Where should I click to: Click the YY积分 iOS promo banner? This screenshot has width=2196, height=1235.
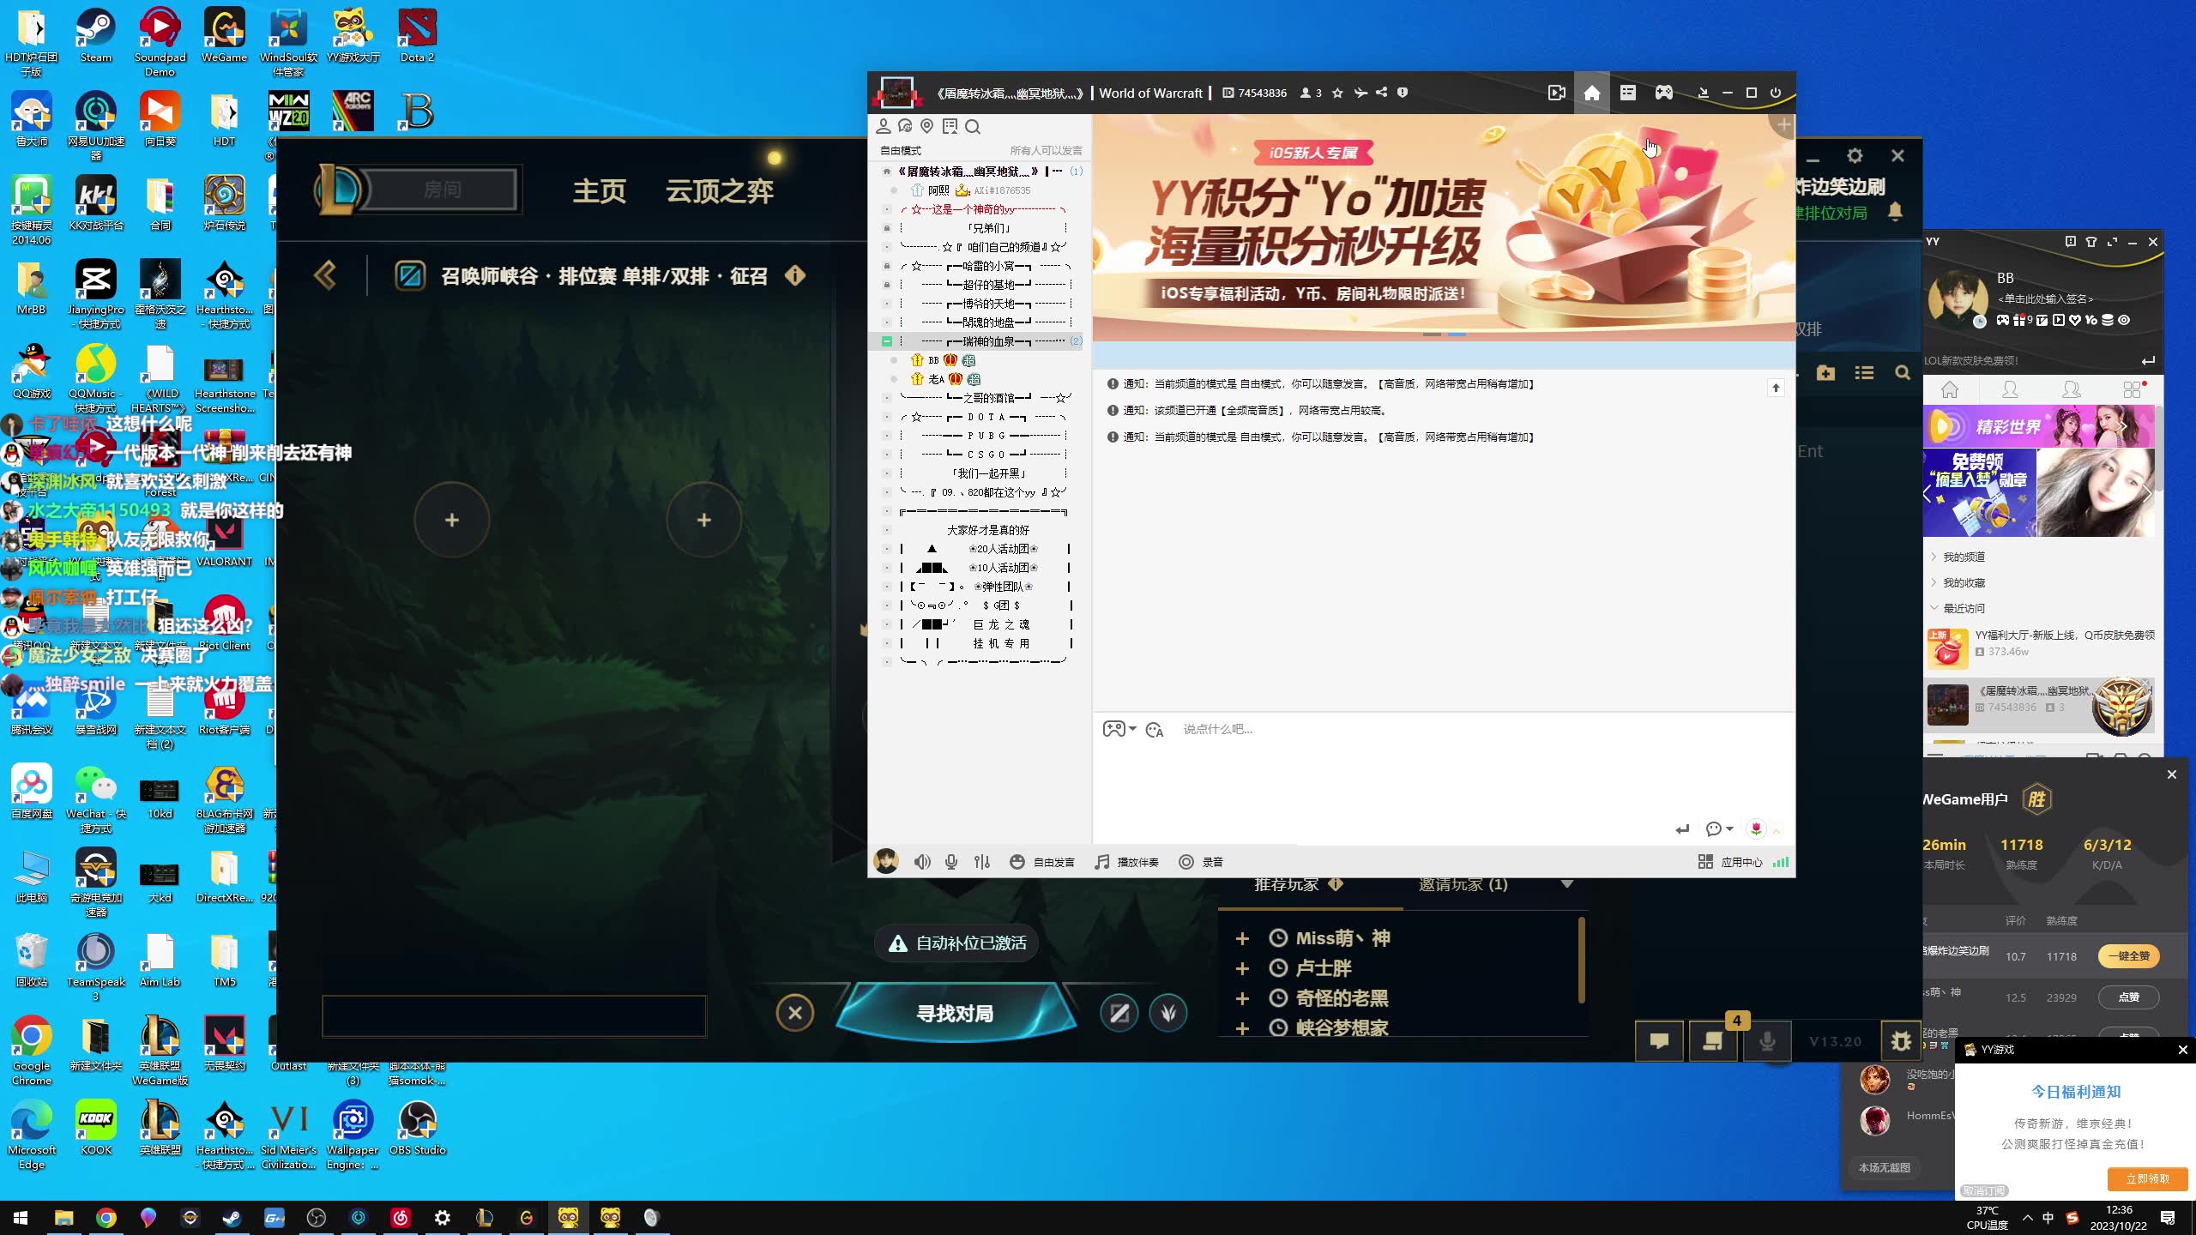click(1443, 227)
